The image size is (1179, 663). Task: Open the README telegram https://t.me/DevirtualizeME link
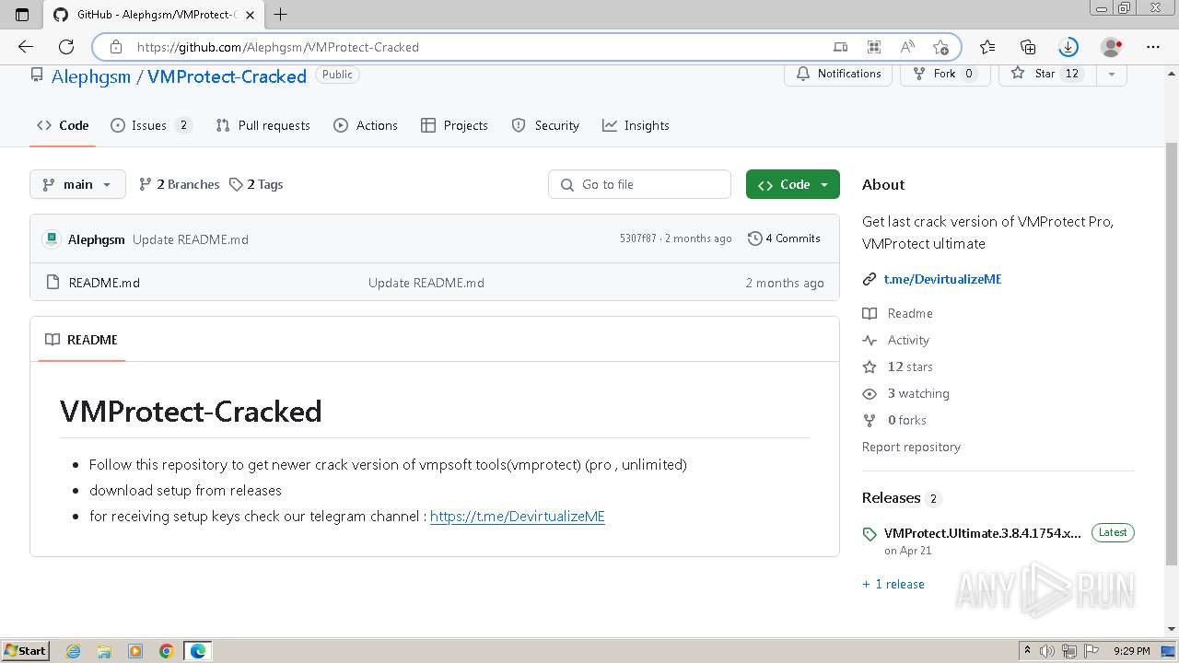(518, 517)
